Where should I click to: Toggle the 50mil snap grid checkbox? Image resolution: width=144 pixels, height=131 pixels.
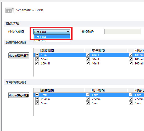coord(37,59)
